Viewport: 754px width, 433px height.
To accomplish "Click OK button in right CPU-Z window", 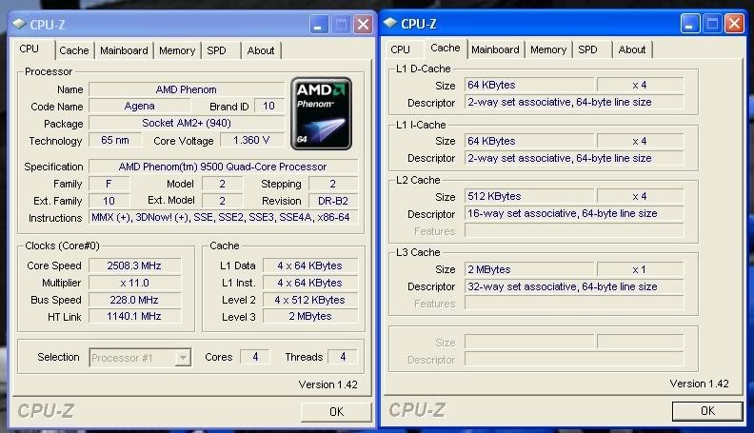I will [707, 411].
